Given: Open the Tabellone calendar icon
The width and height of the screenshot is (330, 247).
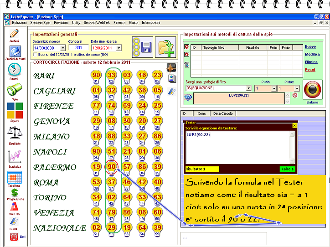Looking at the screenshot, I should (x=15, y=177).
